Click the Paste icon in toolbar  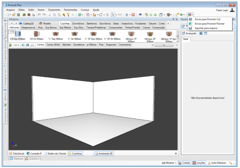pos(59,15)
